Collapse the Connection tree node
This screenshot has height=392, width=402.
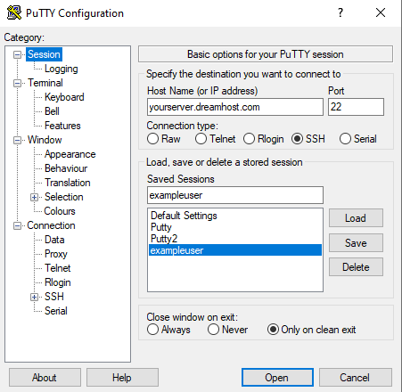coord(17,225)
